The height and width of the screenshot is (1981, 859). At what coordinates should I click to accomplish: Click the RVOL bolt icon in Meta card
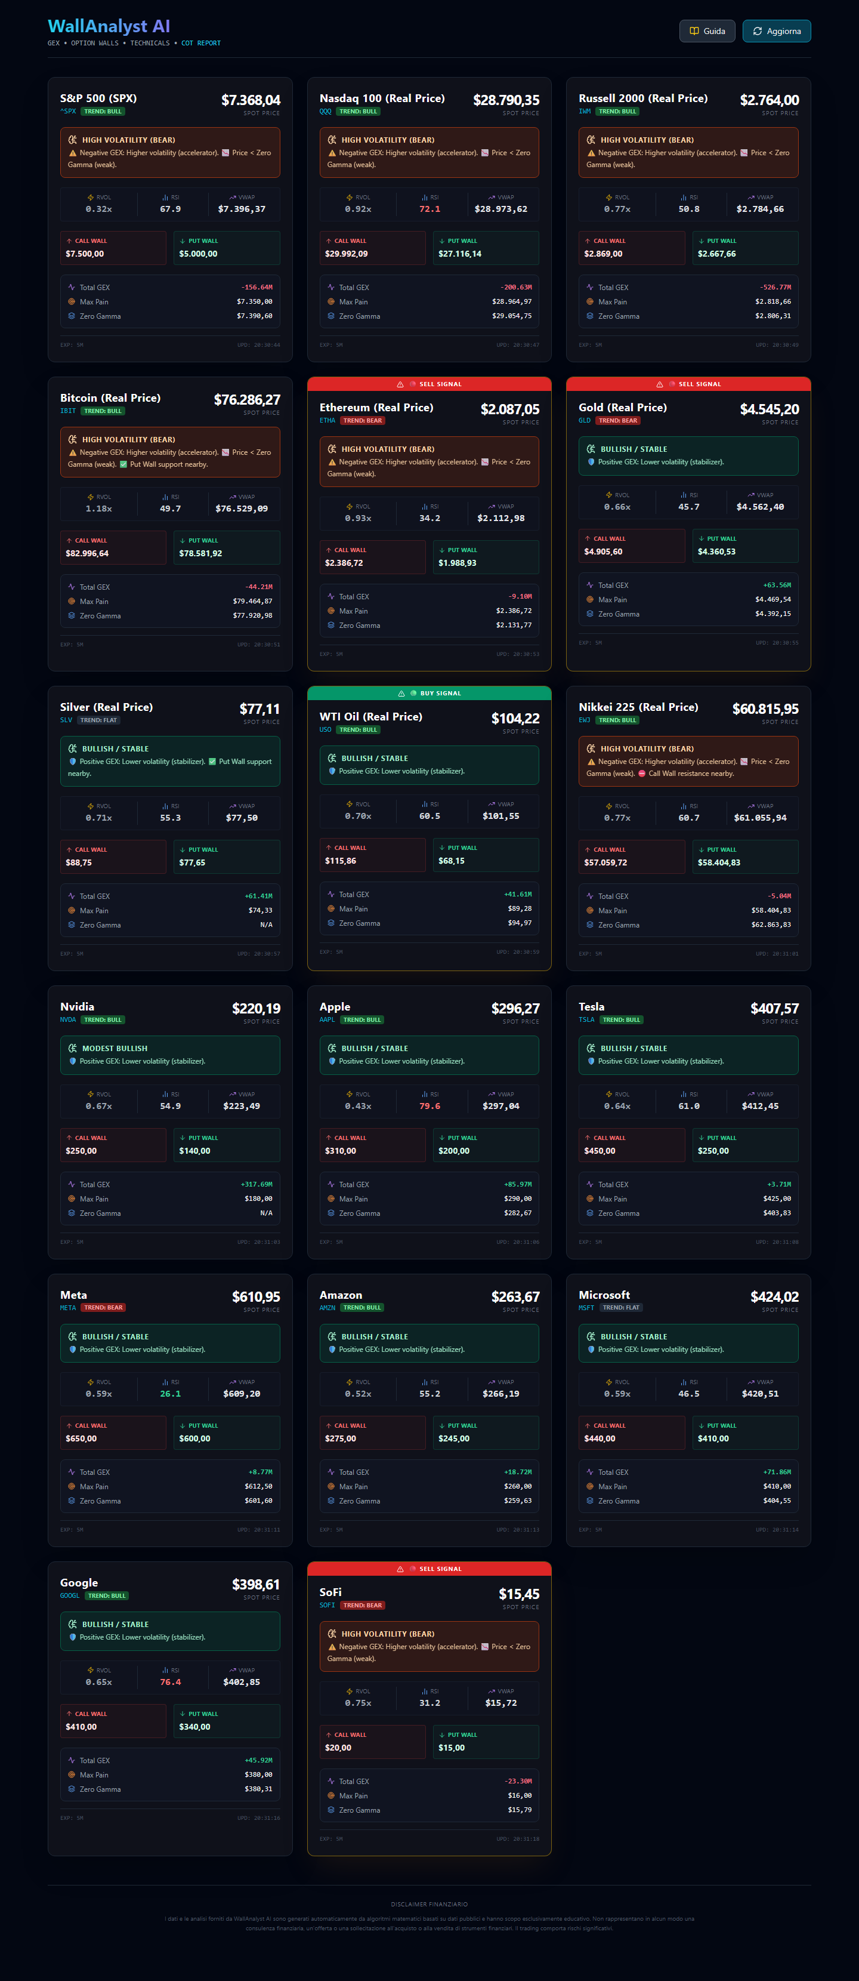click(x=91, y=1382)
